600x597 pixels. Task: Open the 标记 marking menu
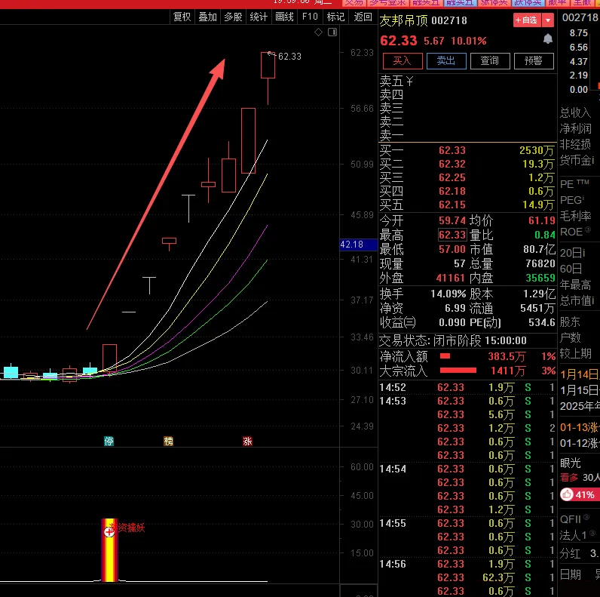[x=336, y=17]
